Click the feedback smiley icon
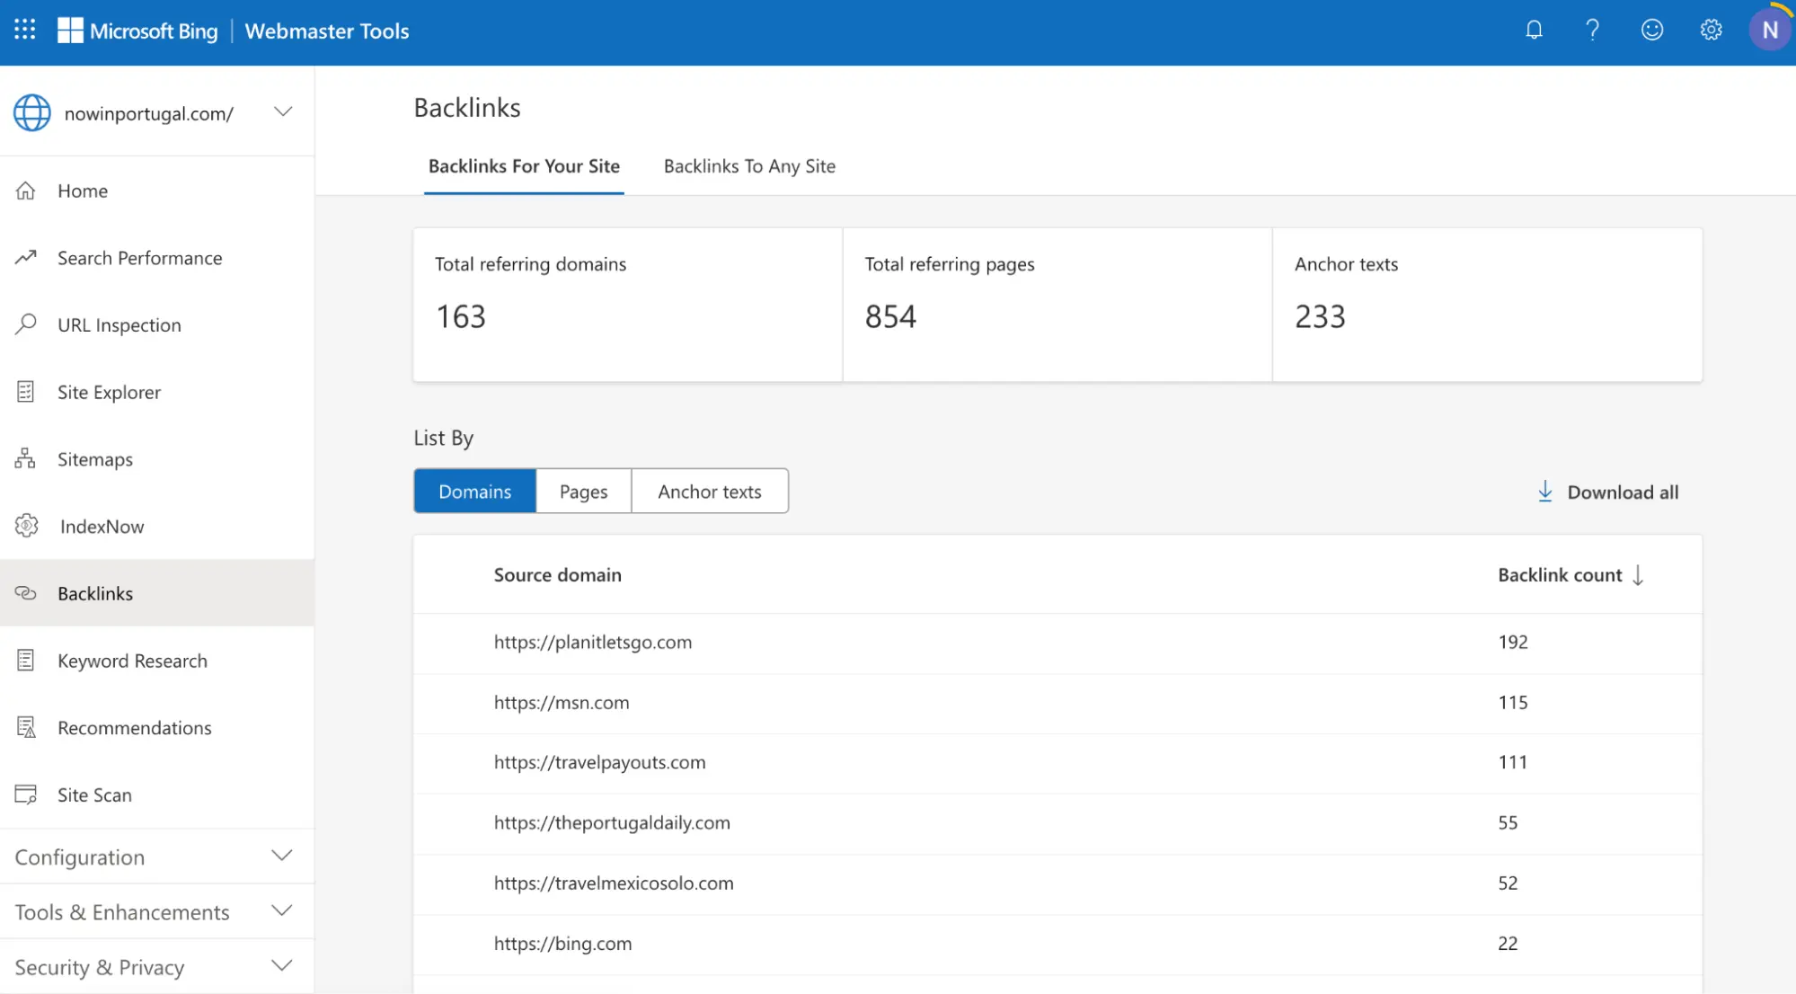The image size is (1796, 994). [1651, 30]
